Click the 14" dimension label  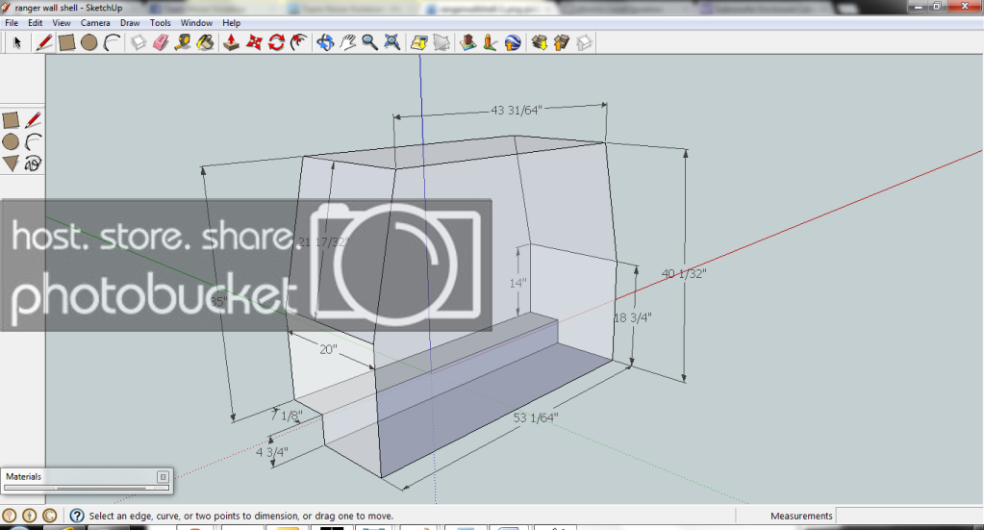(x=517, y=284)
